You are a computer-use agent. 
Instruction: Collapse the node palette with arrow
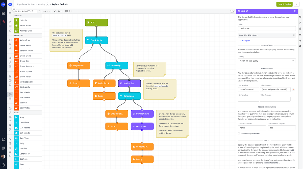(39, 11)
